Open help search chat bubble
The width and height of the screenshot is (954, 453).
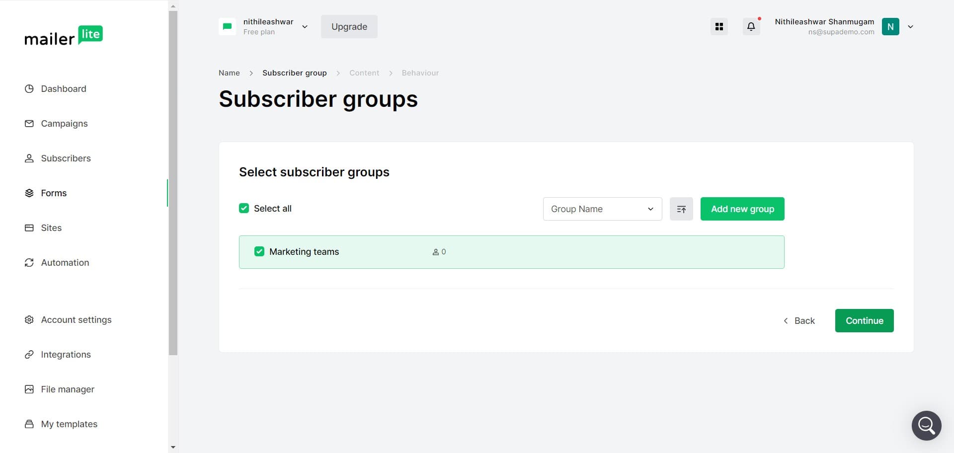[x=926, y=425]
